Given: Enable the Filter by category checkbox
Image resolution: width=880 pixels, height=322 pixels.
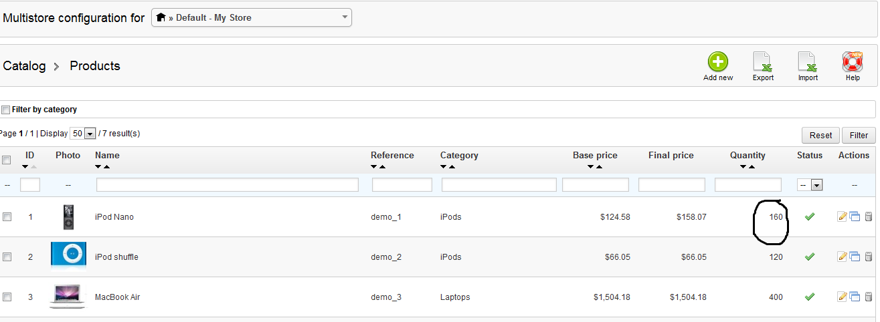Looking at the screenshot, I should point(6,110).
